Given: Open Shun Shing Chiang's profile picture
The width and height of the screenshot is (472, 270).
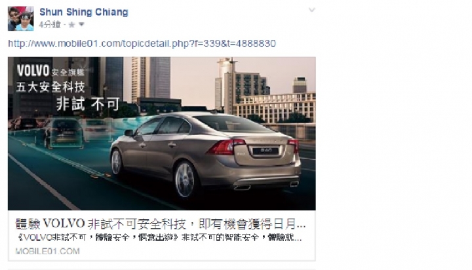Looking at the screenshot, I should click(21, 18).
